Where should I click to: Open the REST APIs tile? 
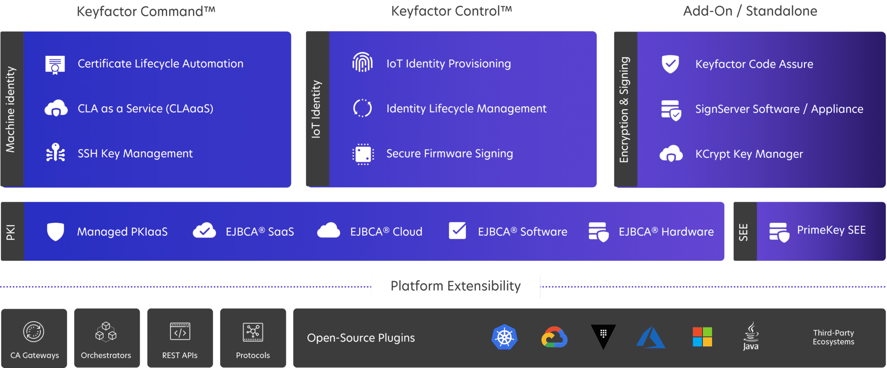[180, 338]
